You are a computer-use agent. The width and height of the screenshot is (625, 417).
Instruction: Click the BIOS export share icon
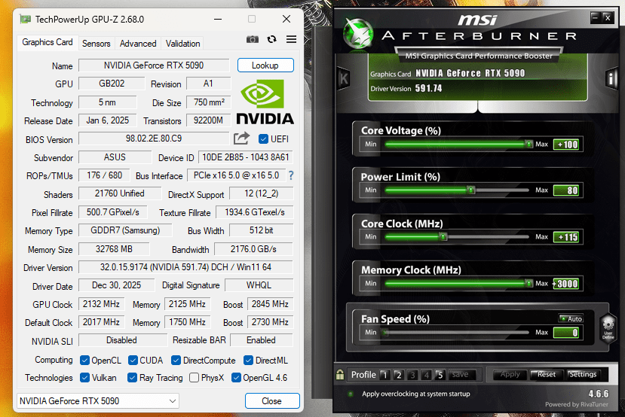coord(241,138)
